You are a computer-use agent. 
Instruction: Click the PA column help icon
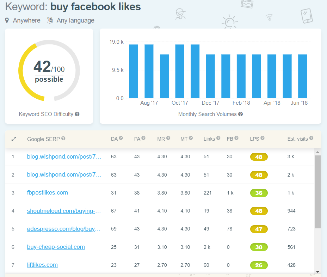click(143, 138)
